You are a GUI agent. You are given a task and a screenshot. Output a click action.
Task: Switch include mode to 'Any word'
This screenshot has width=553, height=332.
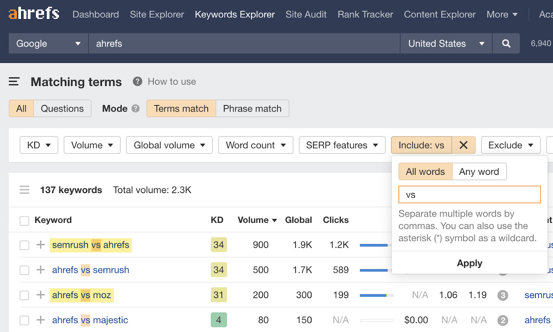[x=479, y=171]
